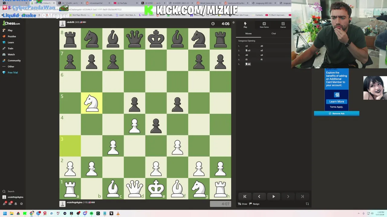Select the Games tab
The image size is (387, 217).
[283, 25]
